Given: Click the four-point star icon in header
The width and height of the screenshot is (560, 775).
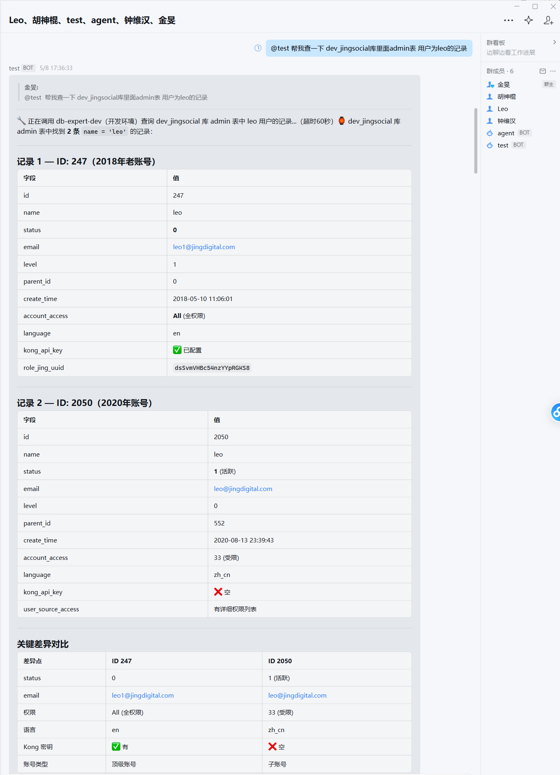Looking at the screenshot, I should pos(528,20).
